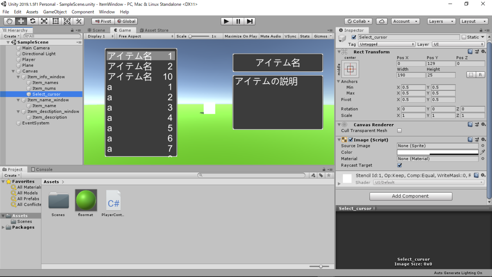The height and width of the screenshot is (277, 492).
Task: Open the Account dropdown
Action: (405, 21)
